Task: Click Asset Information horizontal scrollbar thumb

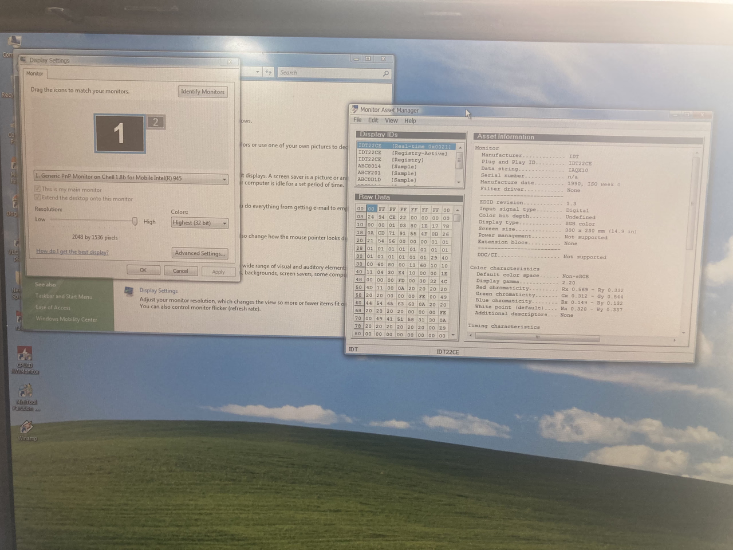Action: tap(537, 337)
